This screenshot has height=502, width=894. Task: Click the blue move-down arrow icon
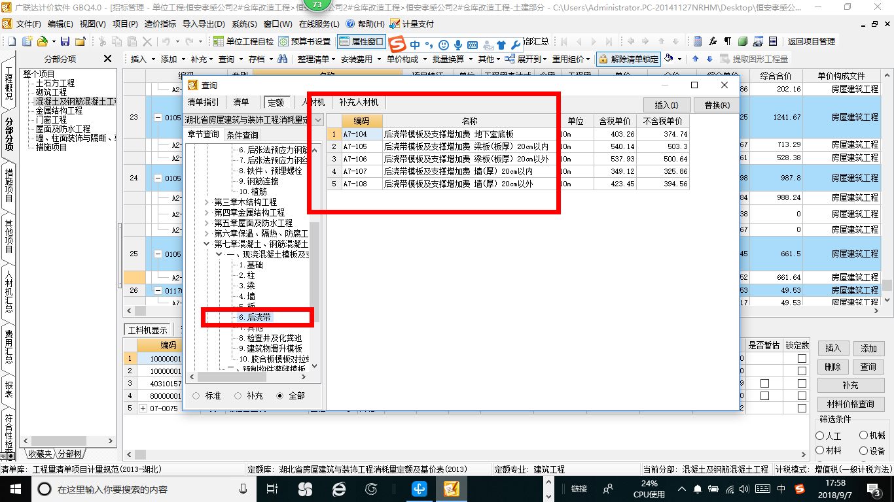click(x=709, y=59)
